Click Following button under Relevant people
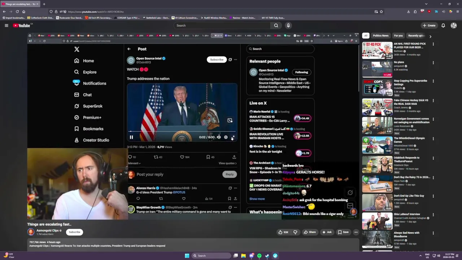The height and width of the screenshot is (260, 462). pyautogui.click(x=301, y=72)
